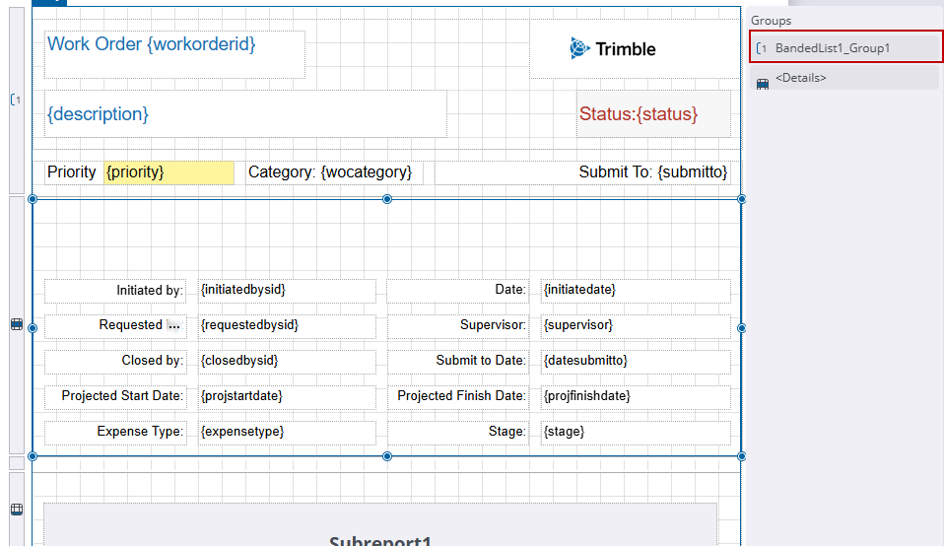Viewport: 944px width, 546px height.
Task: Click the details band icon in left margin
Action: [x=16, y=324]
